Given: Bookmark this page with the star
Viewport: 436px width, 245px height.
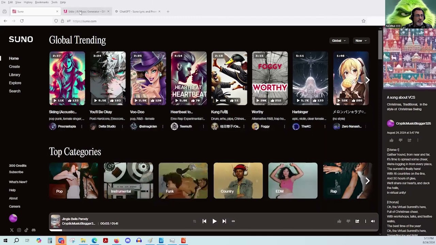Looking at the screenshot, I should (363, 21).
